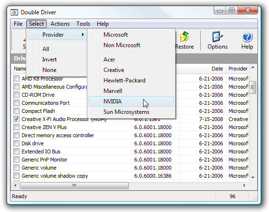Click the vertical scrollbar down arrow
This screenshot has height=212, width=269.
point(253,177)
